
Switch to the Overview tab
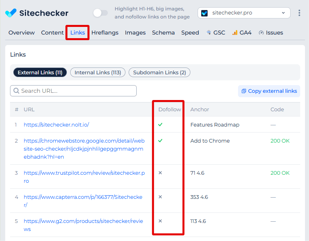(x=22, y=33)
